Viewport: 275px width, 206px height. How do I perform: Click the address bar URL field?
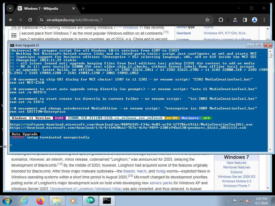123,20
